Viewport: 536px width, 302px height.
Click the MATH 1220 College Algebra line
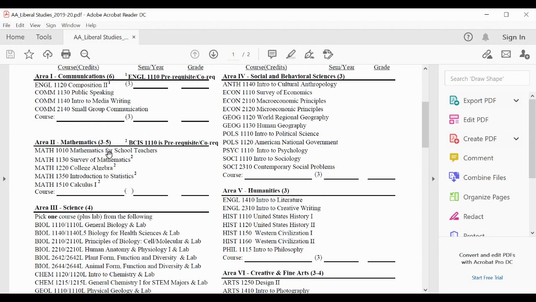coord(75,168)
